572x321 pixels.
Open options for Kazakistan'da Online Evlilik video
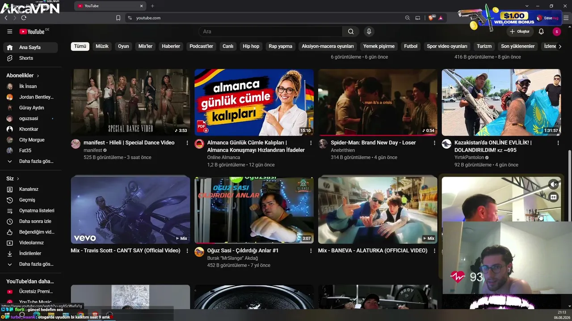(x=558, y=143)
